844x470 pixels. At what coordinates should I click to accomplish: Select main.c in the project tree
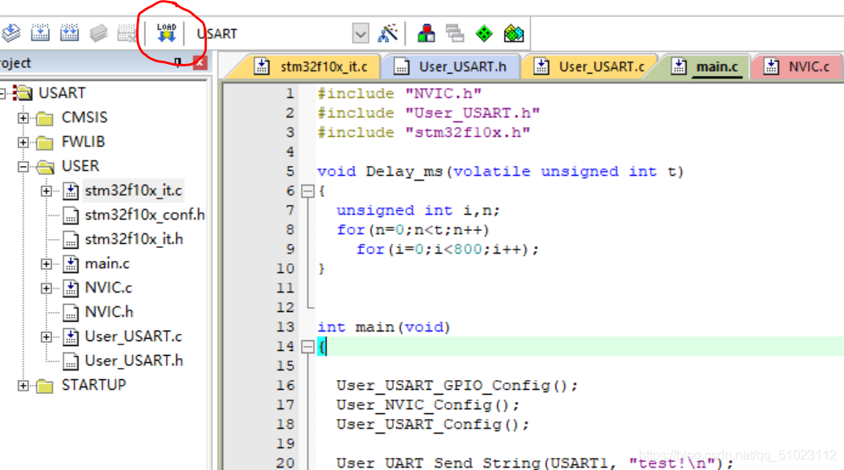(x=107, y=263)
